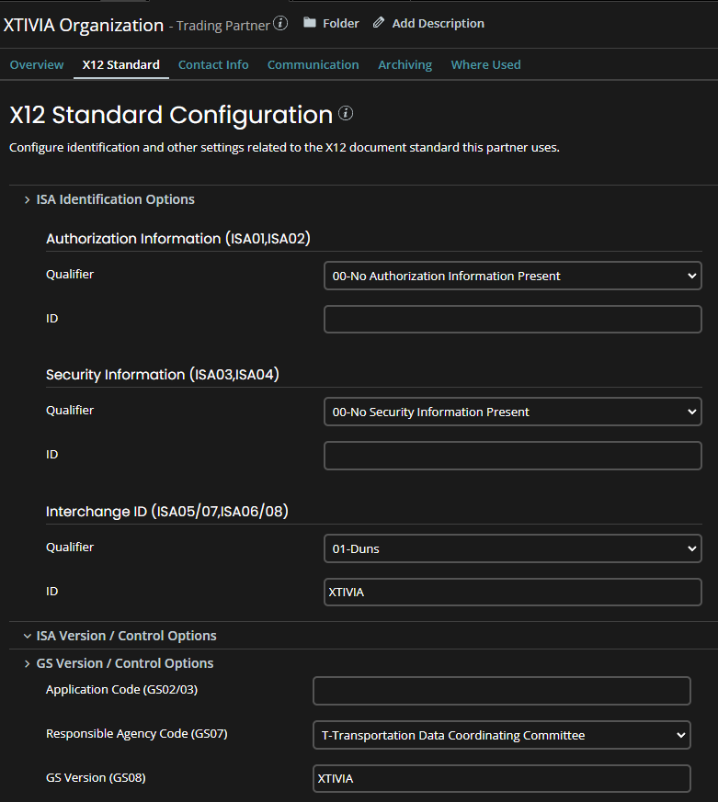Click the GS Version (GS08) input field
Screen dimensions: 718x802
point(501,779)
